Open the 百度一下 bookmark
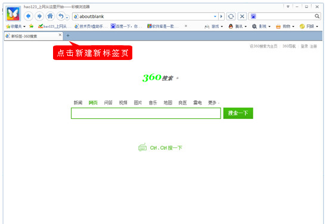 coord(126,26)
